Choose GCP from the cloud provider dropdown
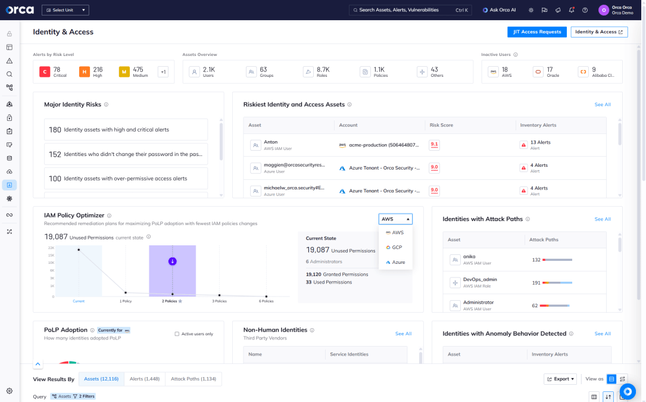The width and height of the screenshot is (646, 402). (396, 247)
